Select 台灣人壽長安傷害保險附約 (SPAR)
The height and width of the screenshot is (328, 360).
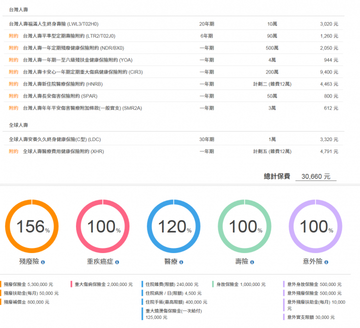[x=173, y=96]
